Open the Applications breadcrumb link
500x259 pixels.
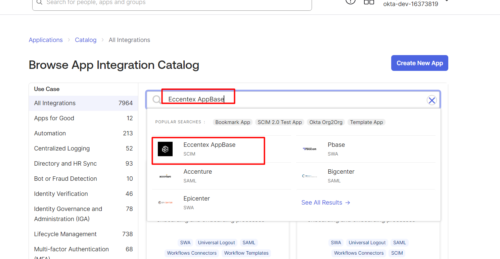coord(46,40)
